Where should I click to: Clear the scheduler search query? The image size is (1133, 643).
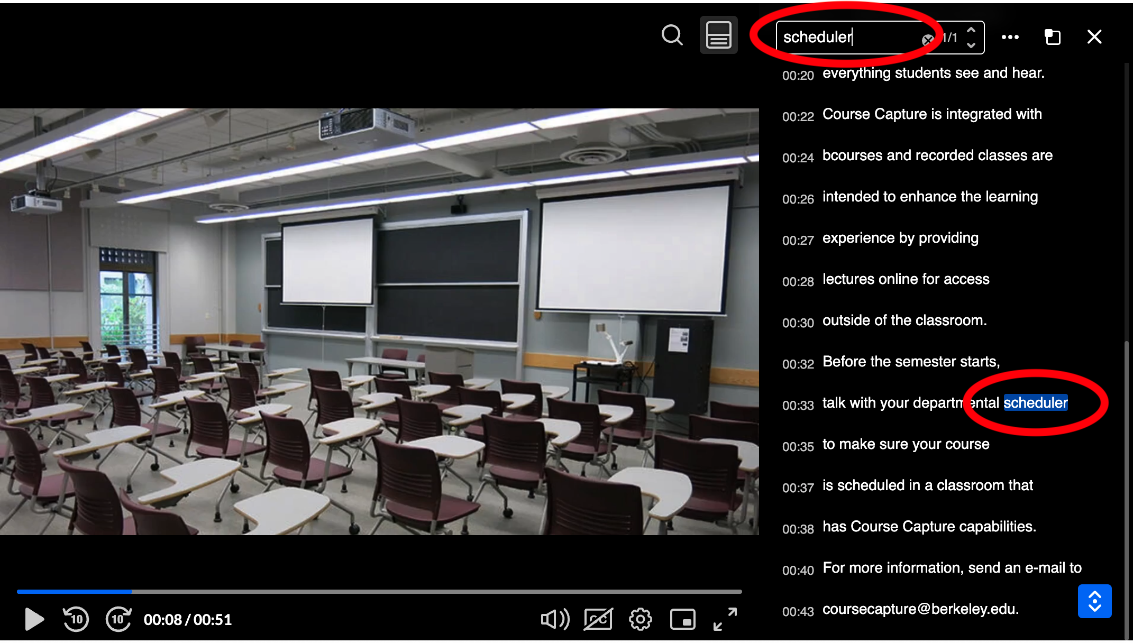[x=928, y=40]
